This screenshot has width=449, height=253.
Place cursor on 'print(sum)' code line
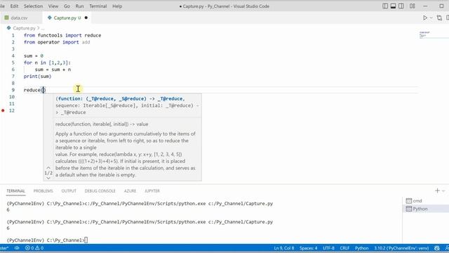[37, 77]
